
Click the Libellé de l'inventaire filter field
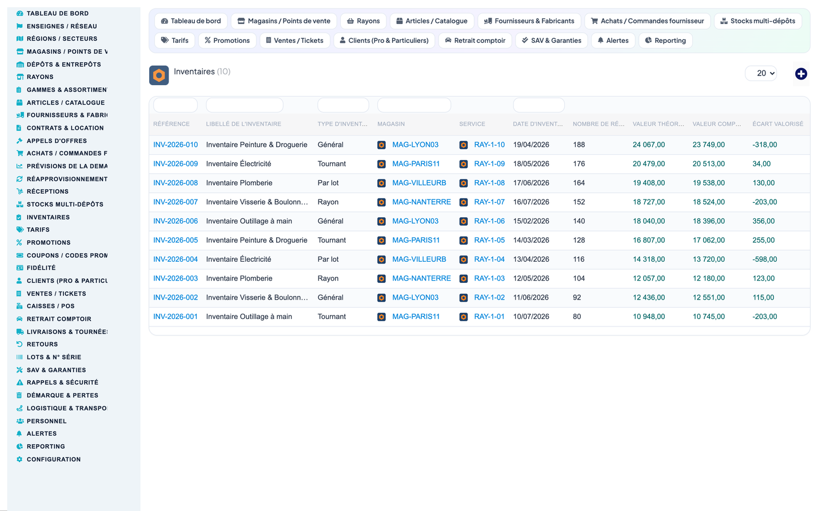[245, 105]
